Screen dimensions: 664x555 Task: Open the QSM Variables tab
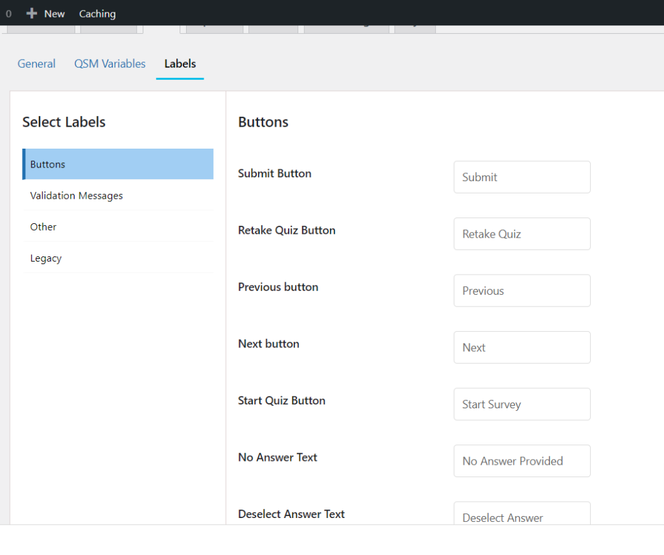coord(110,64)
